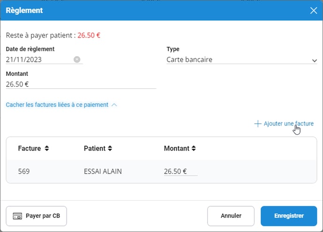
Task: Click the Annuler button
Action: point(231,216)
